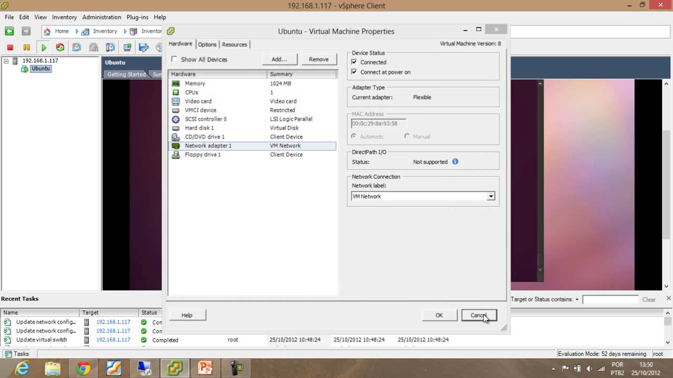673x378 pixels.
Task: Open the Plug-ins menu
Action: [x=137, y=17]
